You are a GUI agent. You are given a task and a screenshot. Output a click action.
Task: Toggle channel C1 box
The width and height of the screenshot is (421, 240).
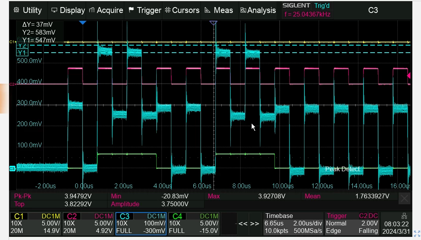click(35, 224)
